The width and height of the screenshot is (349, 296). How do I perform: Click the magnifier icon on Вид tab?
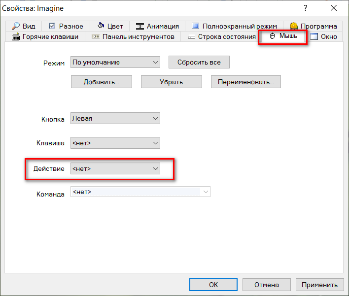15,26
